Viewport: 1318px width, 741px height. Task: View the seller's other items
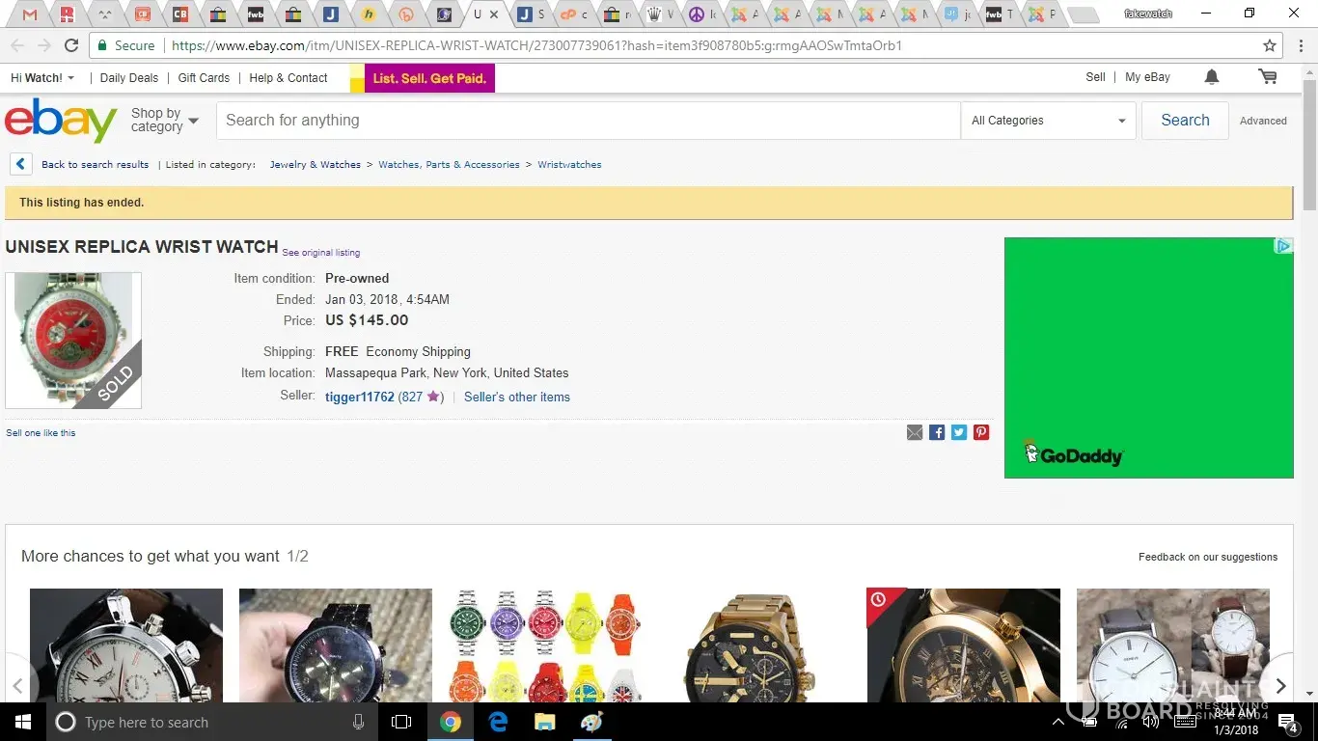coord(517,397)
